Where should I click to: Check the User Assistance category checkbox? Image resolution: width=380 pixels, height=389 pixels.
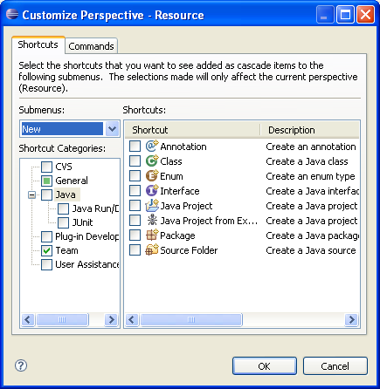click(x=46, y=264)
